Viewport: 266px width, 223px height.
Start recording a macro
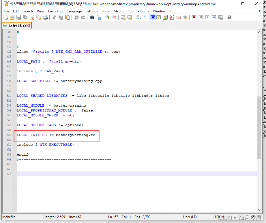pos(194,17)
